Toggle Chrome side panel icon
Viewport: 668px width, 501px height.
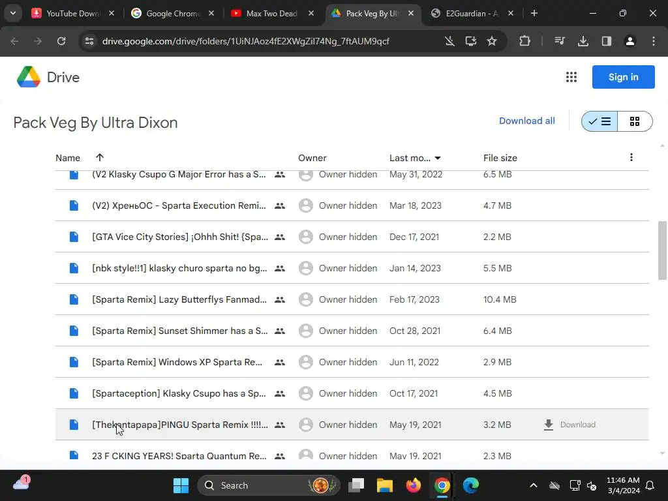tap(606, 41)
